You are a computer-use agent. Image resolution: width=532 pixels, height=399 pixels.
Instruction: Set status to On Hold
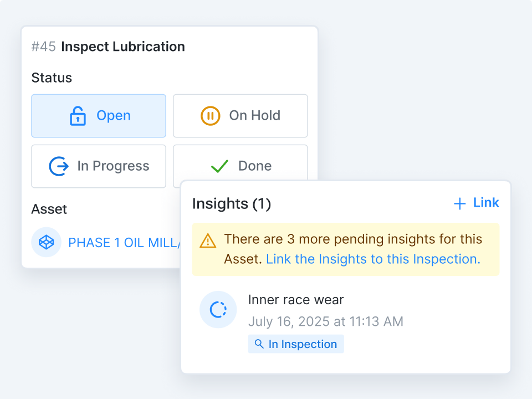click(240, 116)
